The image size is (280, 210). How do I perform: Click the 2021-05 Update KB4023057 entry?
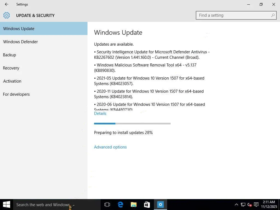click(149, 81)
